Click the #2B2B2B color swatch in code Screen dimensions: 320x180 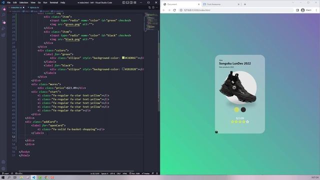tap(123, 69)
